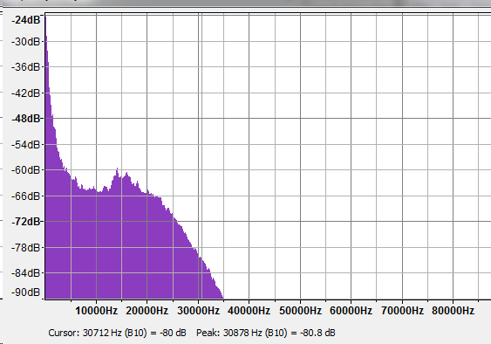This screenshot has height=344, width=491.
Task: Click the -90dB axis label
Action: click(x=26, y=292)
